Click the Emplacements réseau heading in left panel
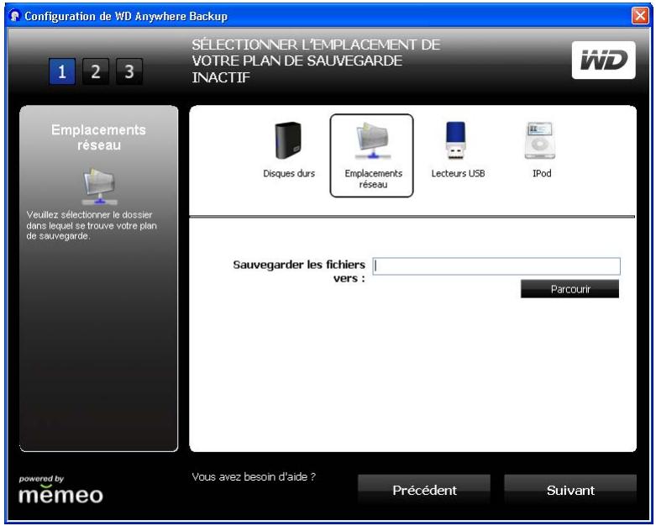The height and width of the screenshot is (526, 656). tap(99, 137)
